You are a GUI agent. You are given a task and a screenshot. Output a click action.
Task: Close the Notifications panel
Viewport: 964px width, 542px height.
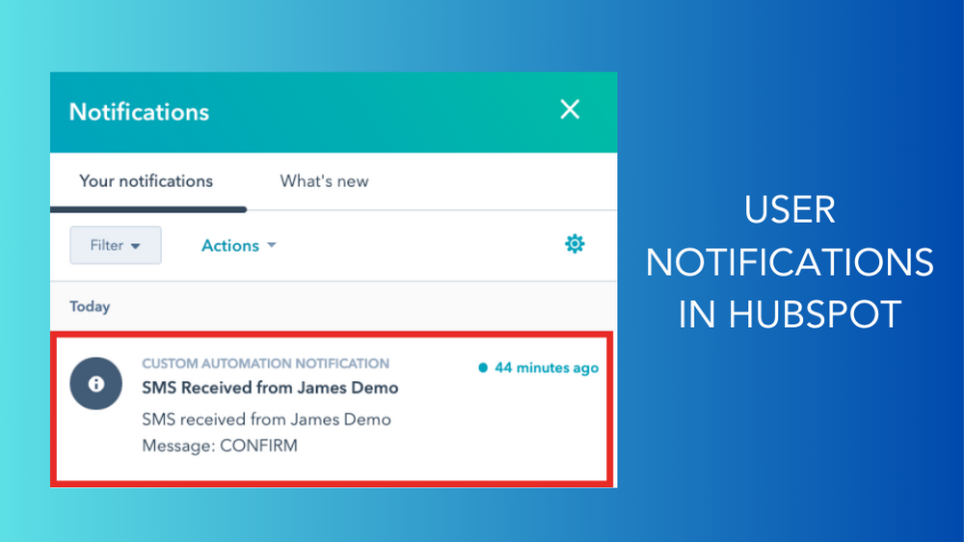click(570, 110)
